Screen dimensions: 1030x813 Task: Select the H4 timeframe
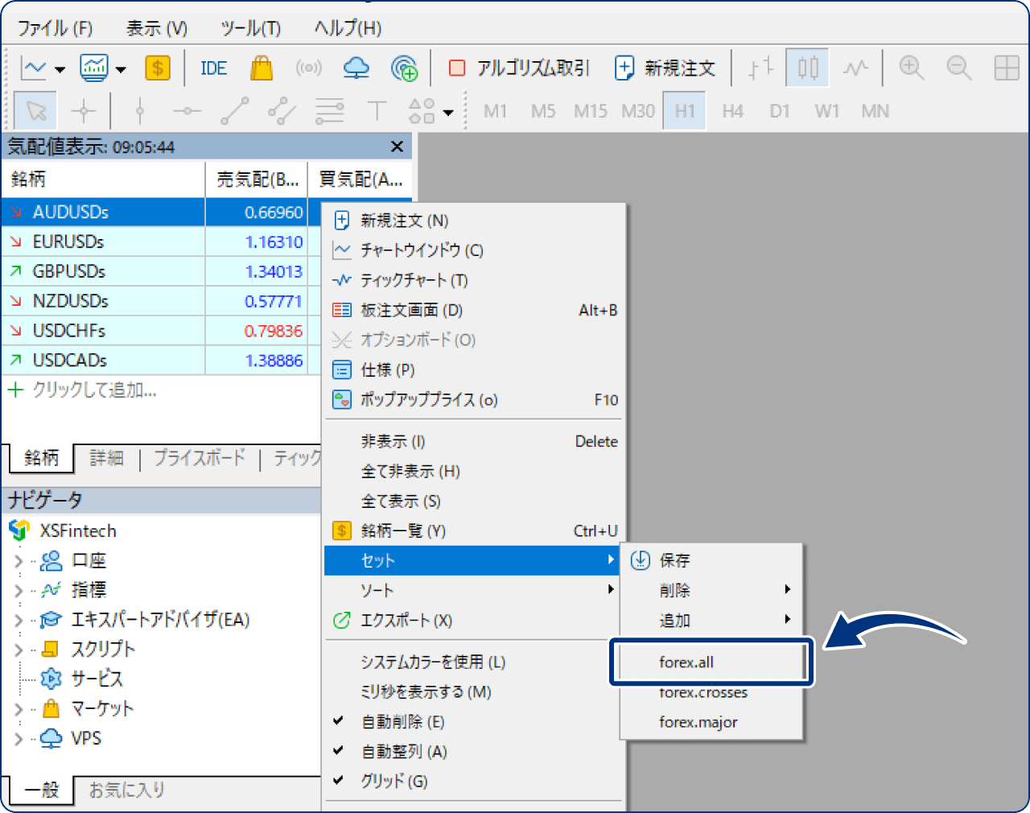(732, 110)
